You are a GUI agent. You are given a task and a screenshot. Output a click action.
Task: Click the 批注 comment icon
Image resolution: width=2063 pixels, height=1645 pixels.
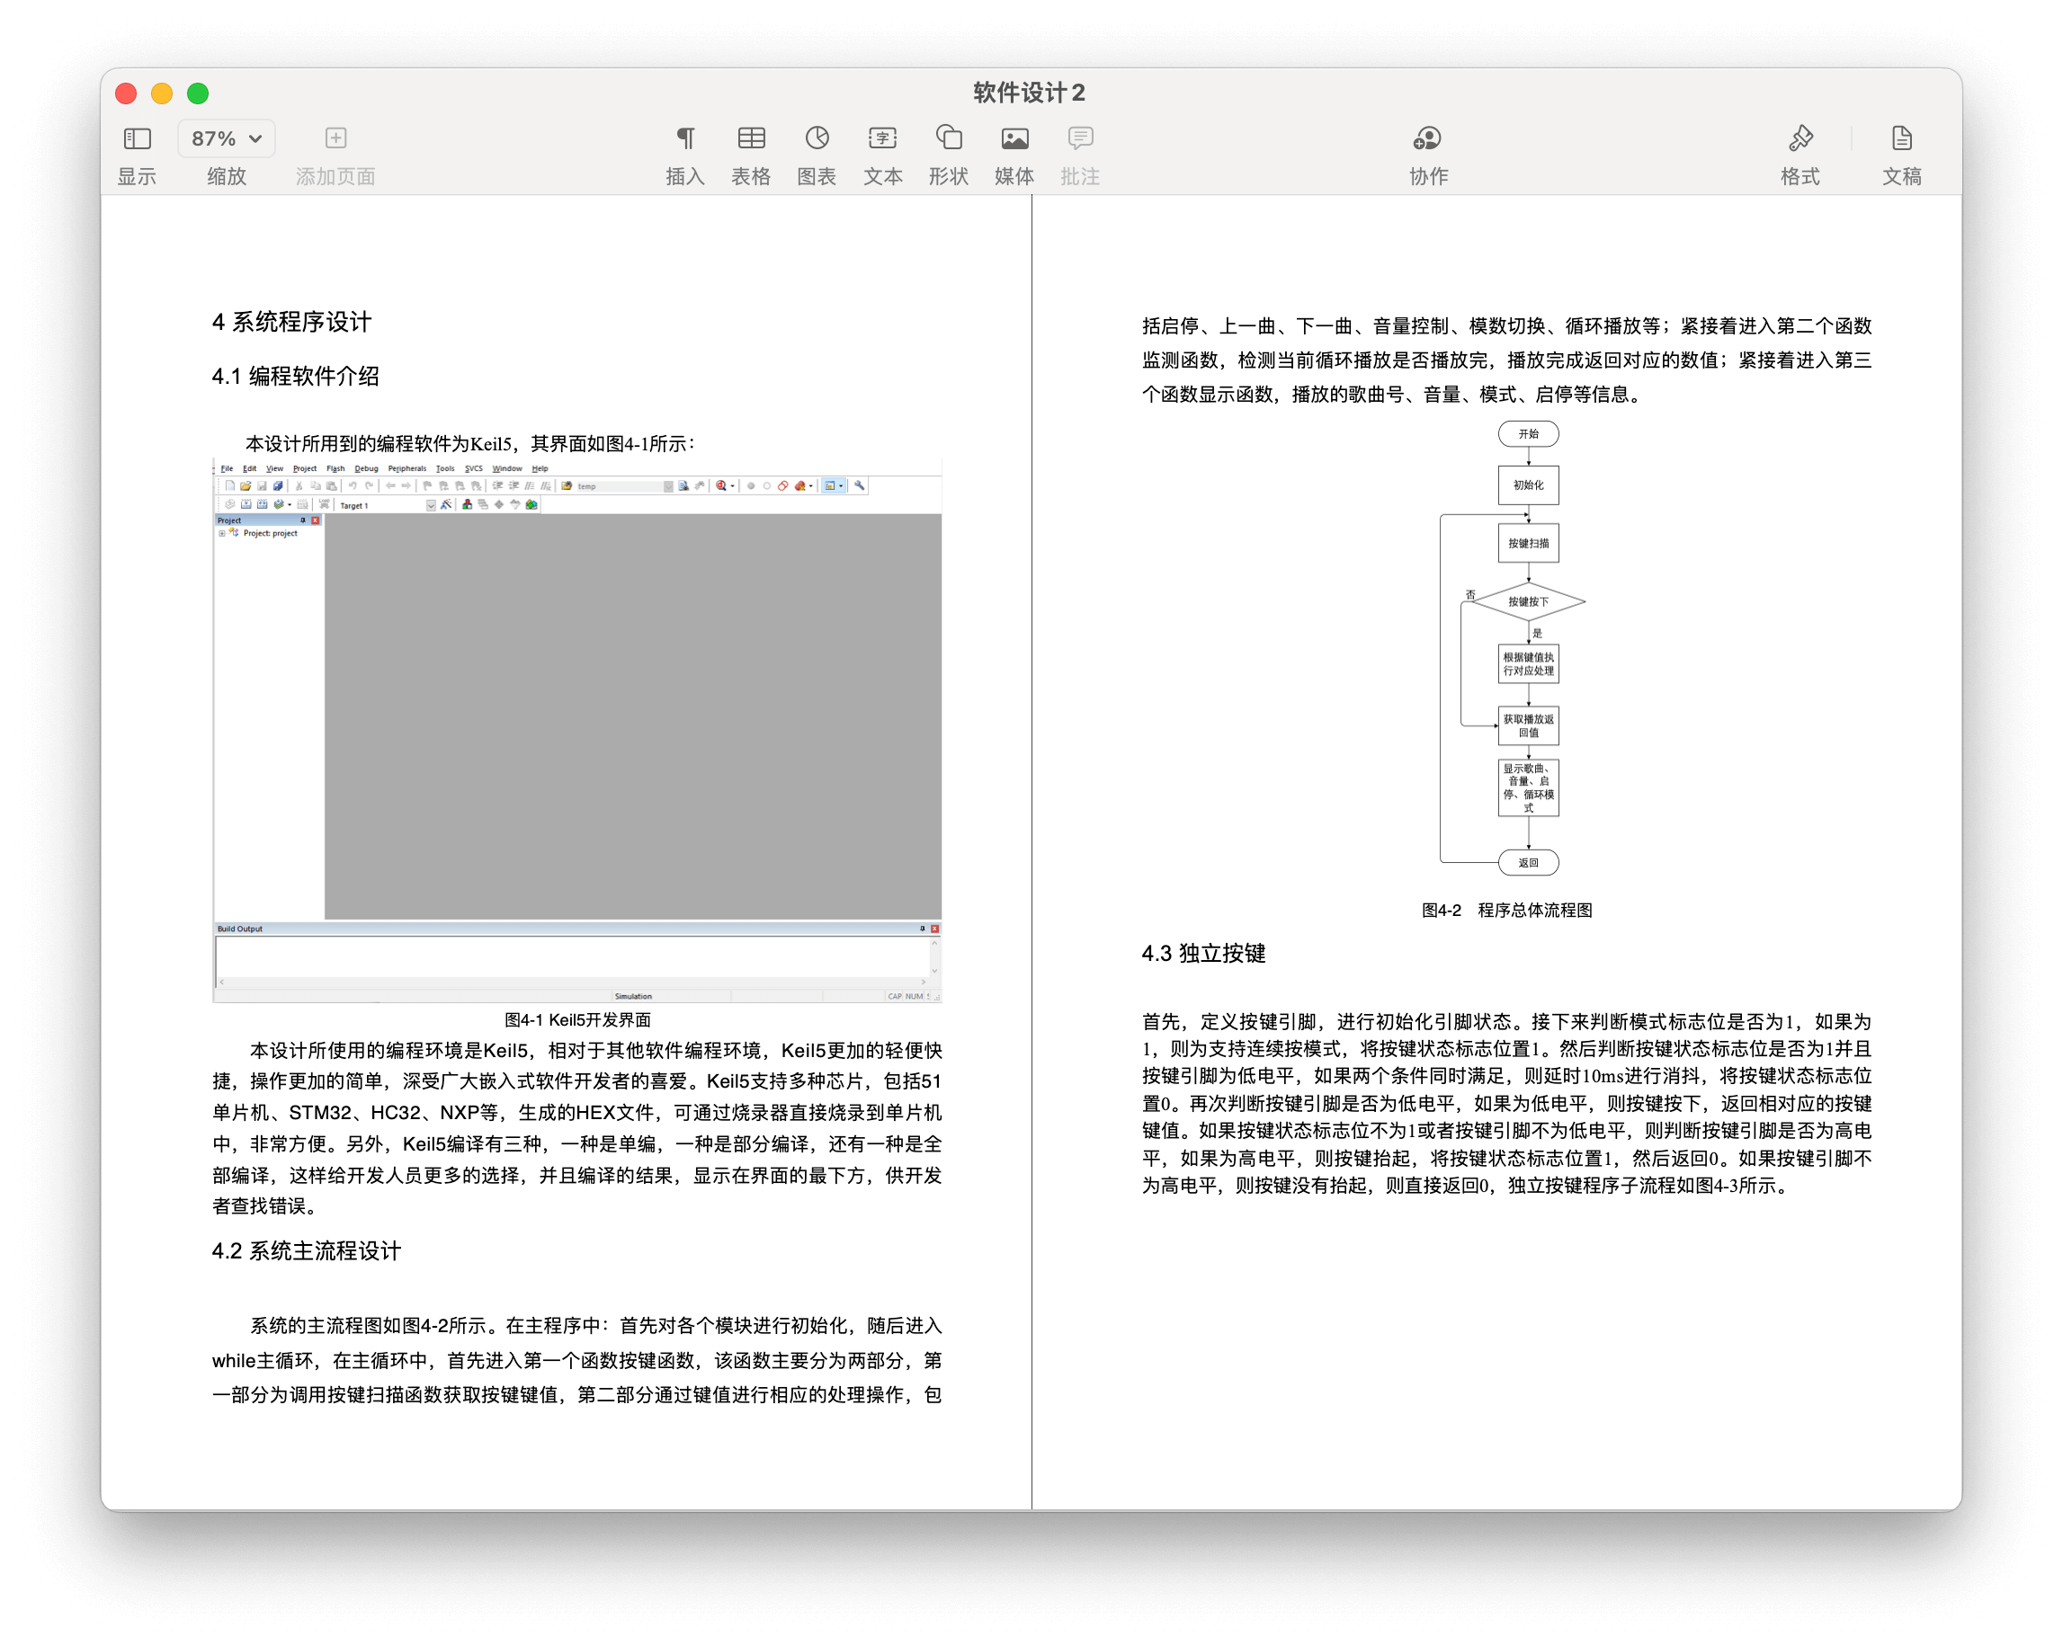point(1080,139)
